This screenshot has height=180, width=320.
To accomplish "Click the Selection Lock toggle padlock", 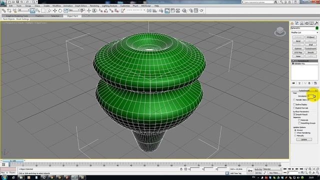I will 181,169.
